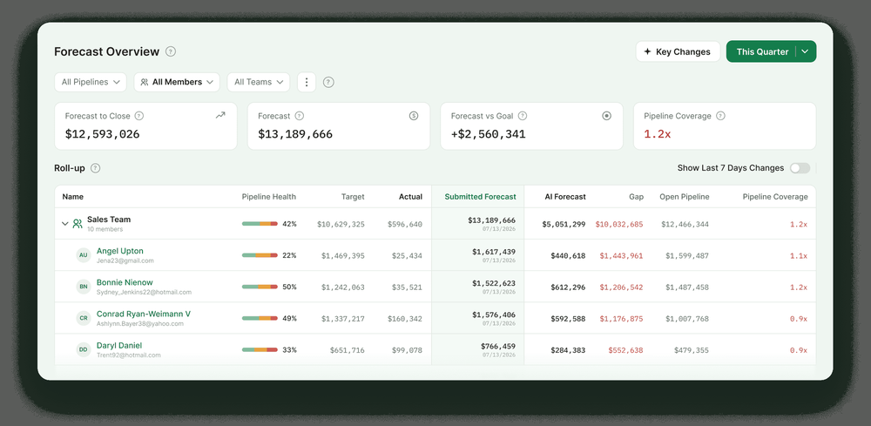Viewport: 871px width, 426px height.
Task: Click the Pipeline Health column header
Action: pos(269,197)
